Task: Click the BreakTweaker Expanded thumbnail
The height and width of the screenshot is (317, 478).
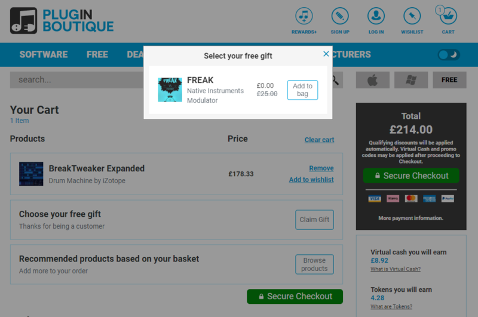Action: pos(31,174)
